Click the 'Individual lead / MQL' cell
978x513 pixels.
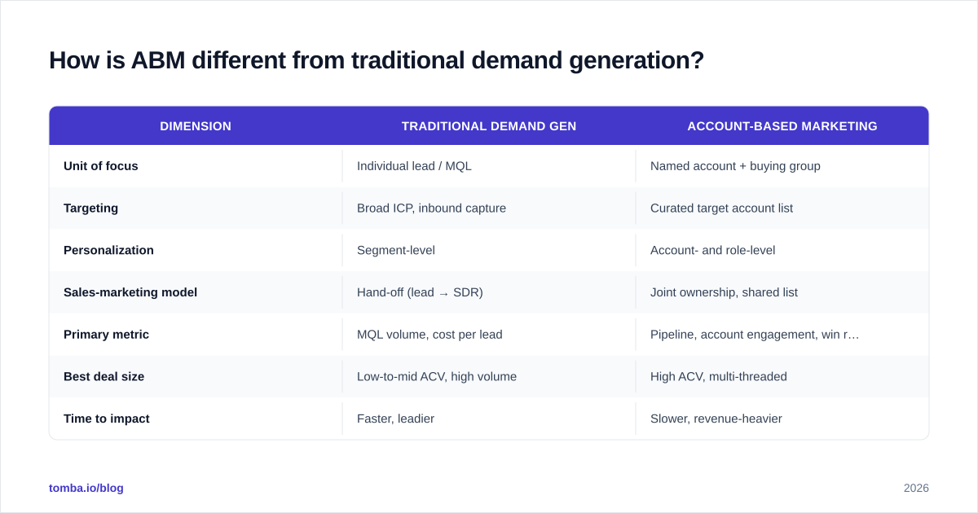[414, 166]
